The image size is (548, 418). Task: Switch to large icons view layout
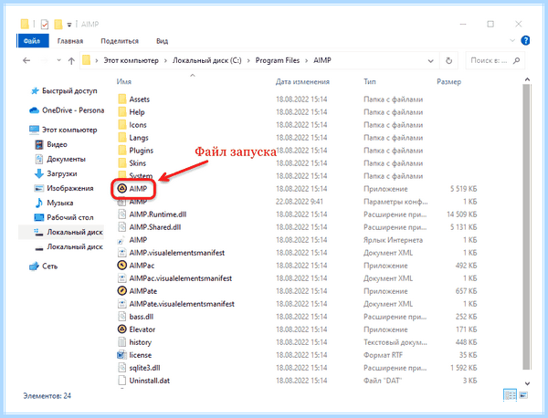(523, 395)
